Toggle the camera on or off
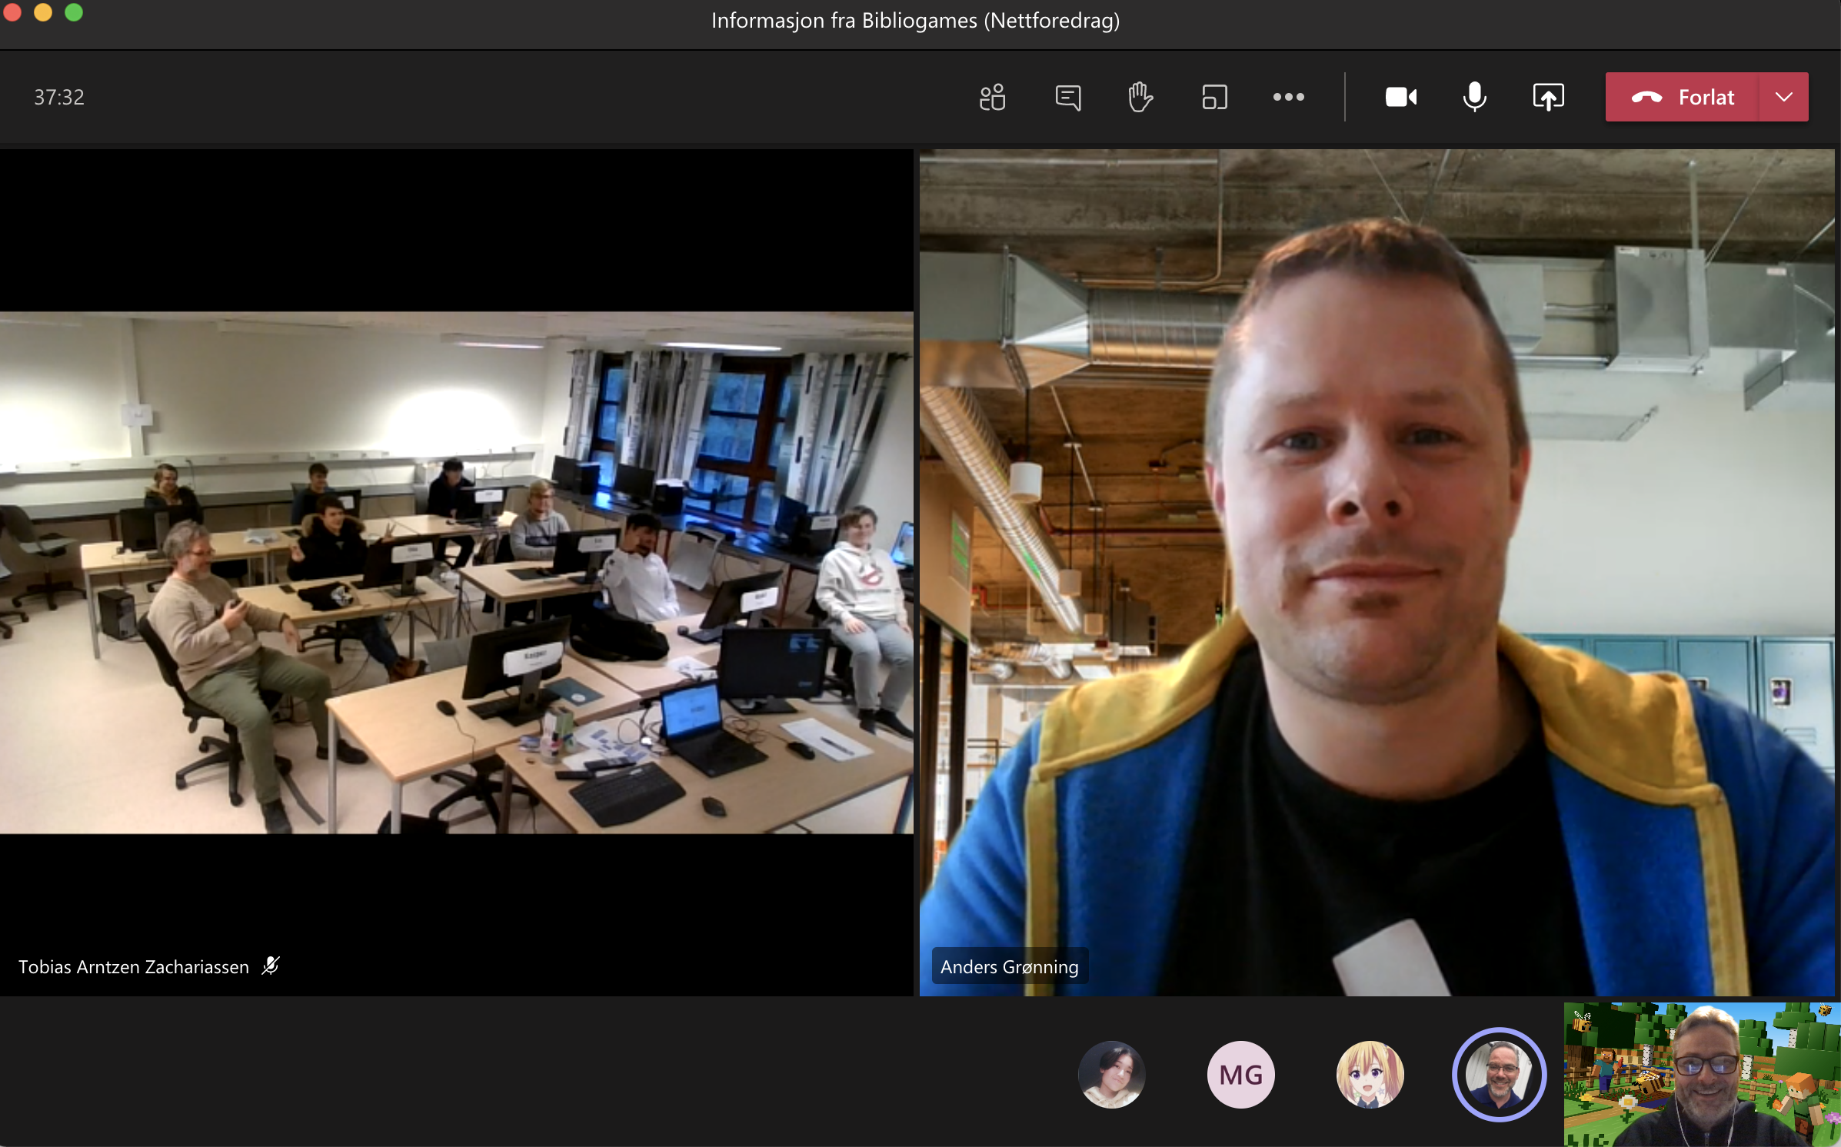The width and height of the screenshot is (1841, 1147). click(x=1400, y=98)
